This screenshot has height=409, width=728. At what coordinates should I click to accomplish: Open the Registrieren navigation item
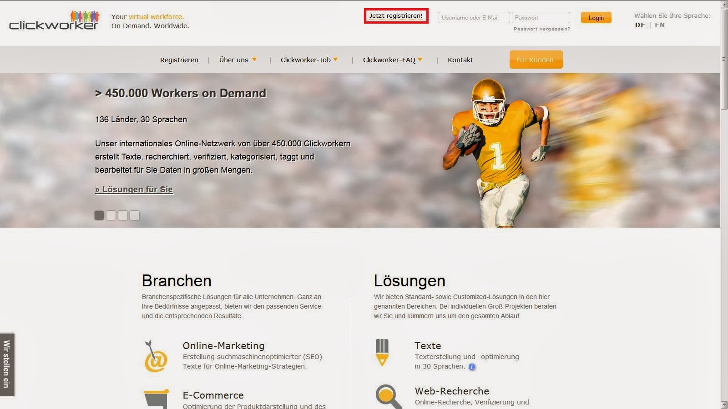(179, 60)
